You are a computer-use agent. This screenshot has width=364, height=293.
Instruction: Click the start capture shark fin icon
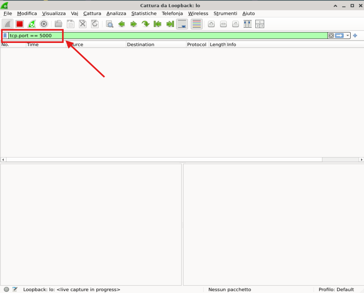pos(7,24)
